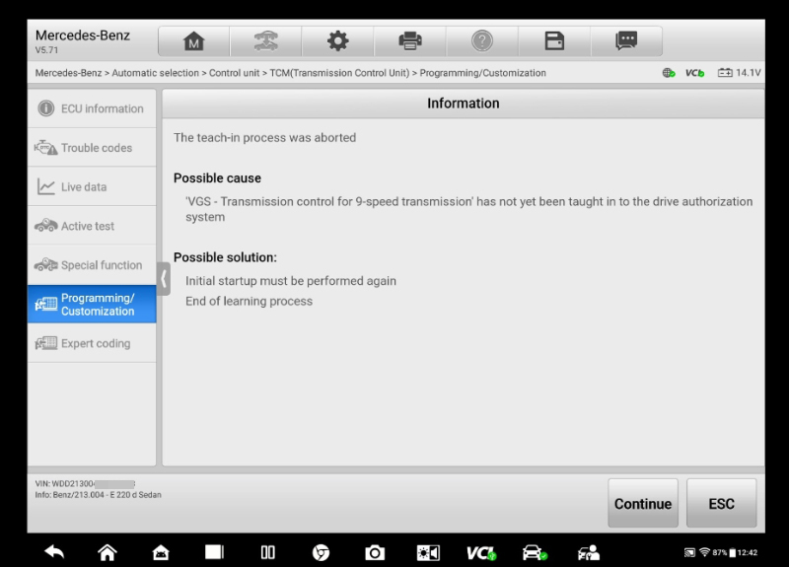Click 'End of learning process' text
Screen dimensions: 789x567
(x=250, y=301)
